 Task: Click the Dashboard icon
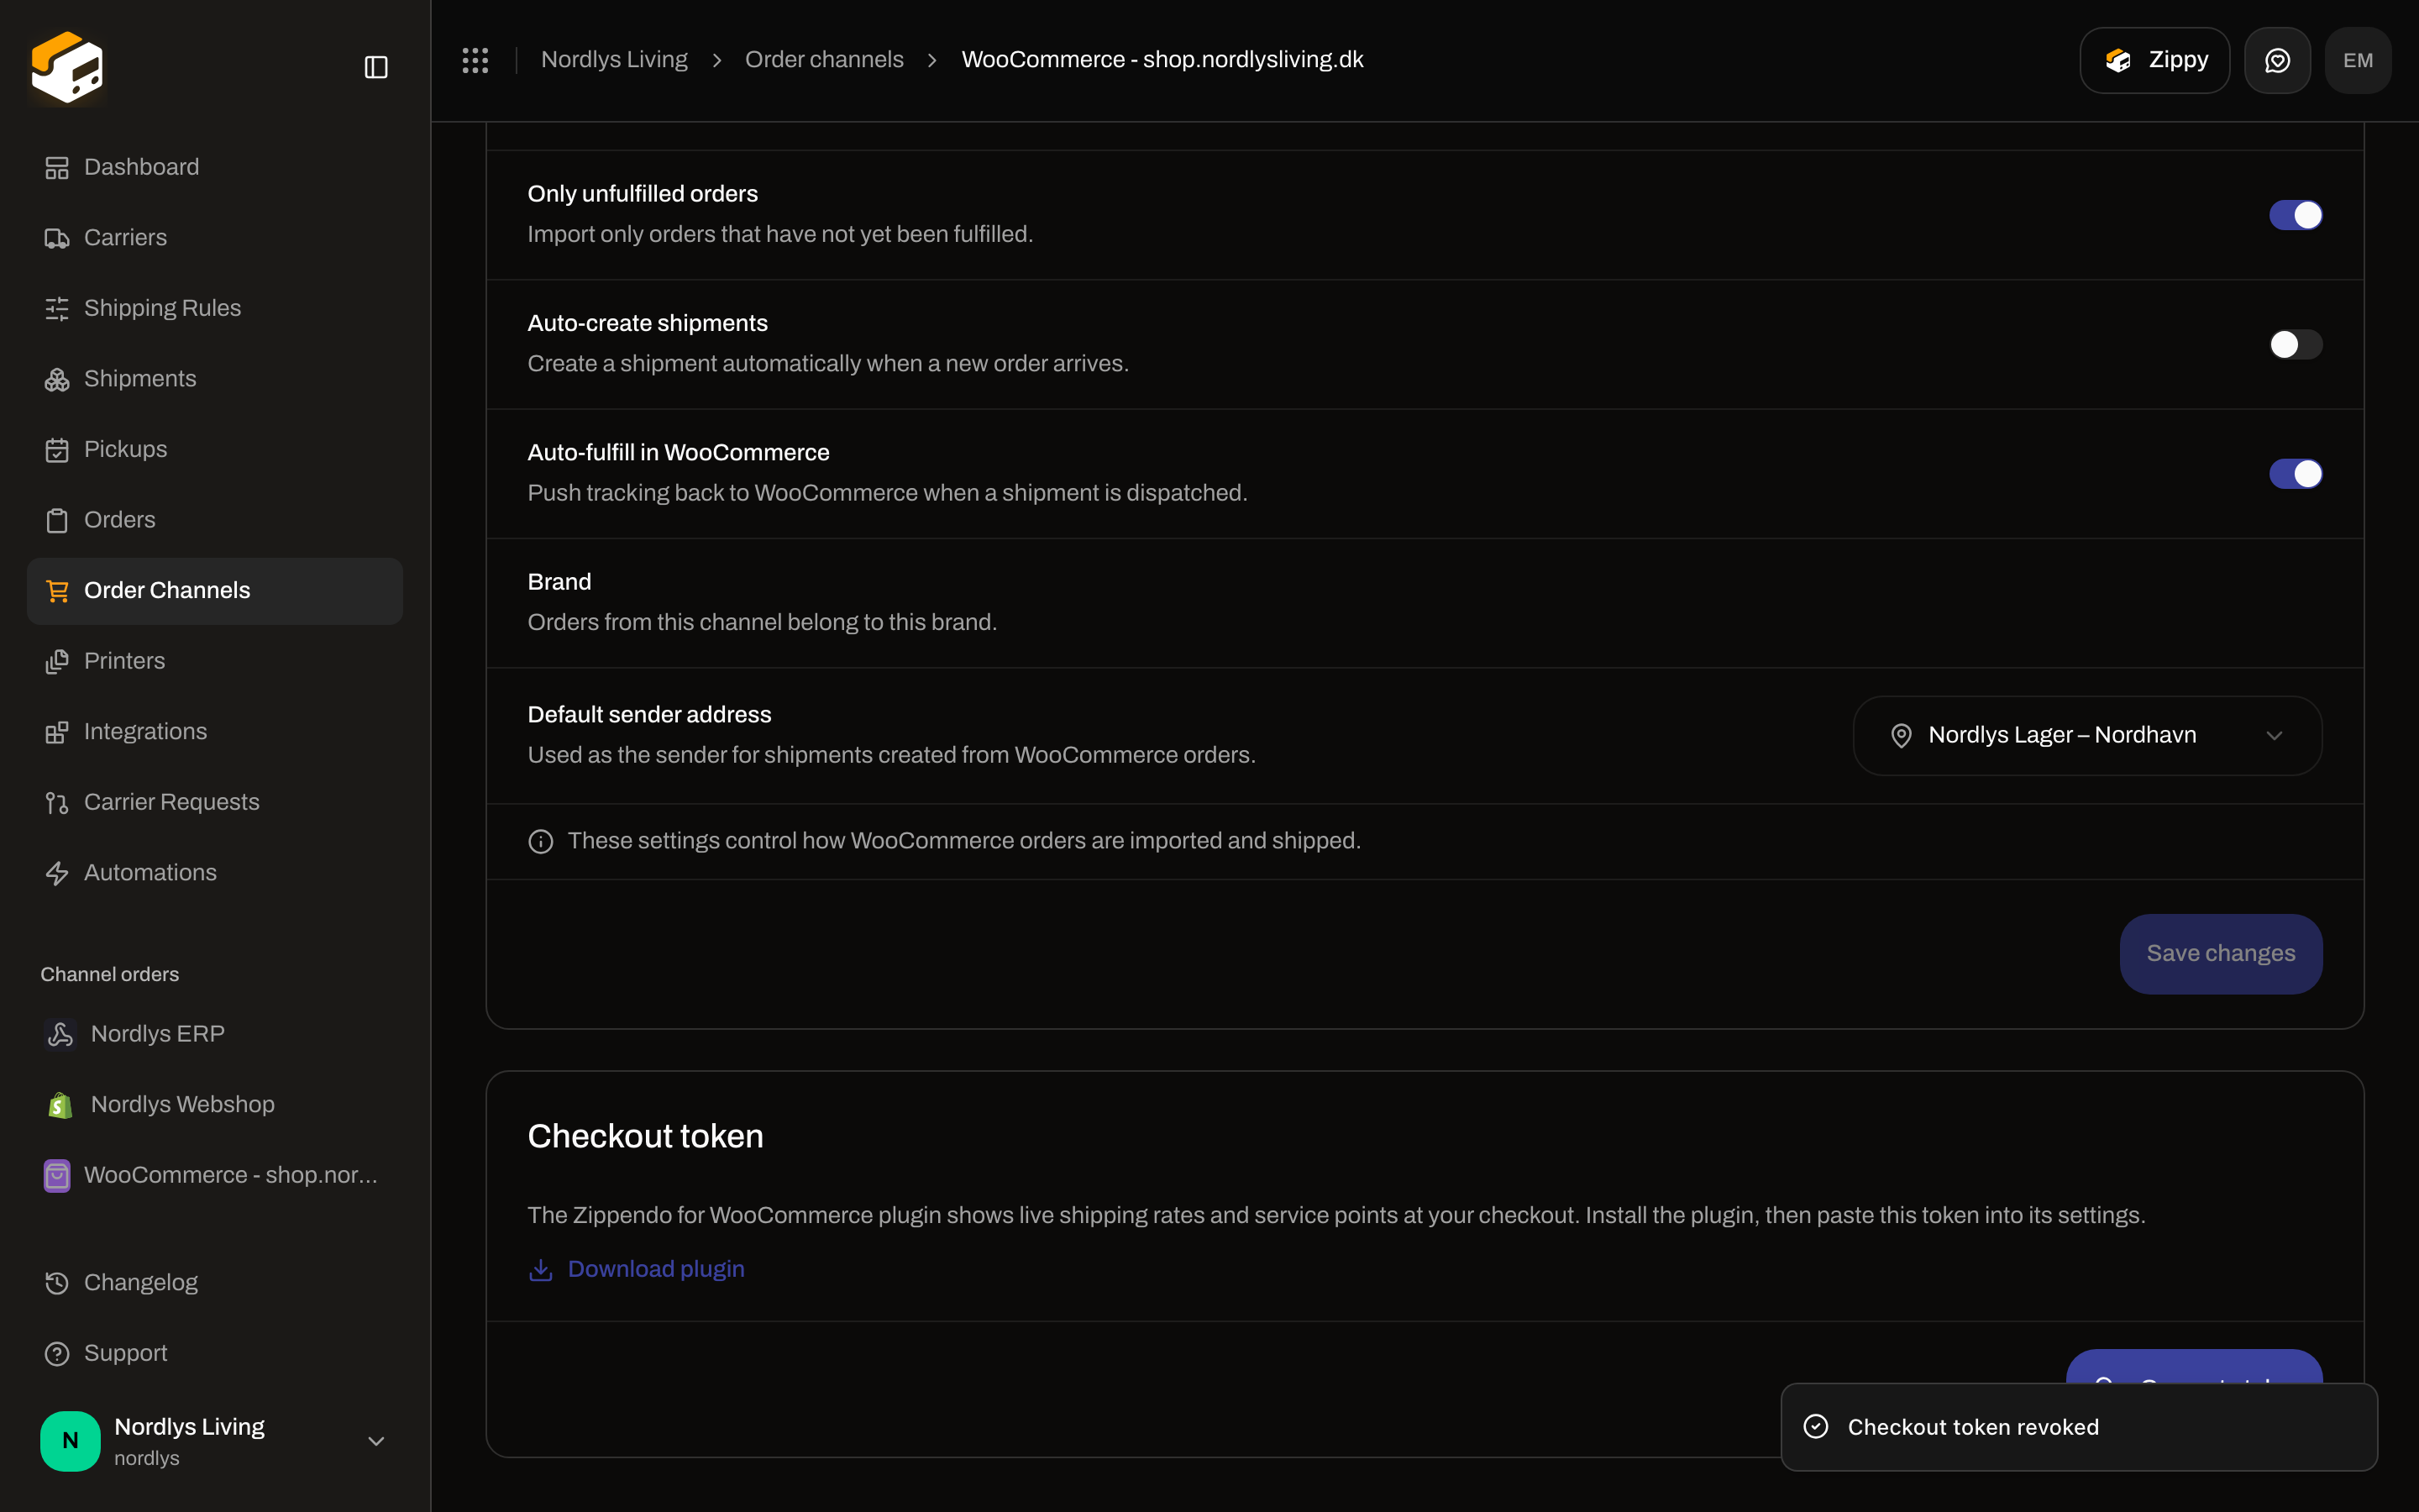click(57, 167)
